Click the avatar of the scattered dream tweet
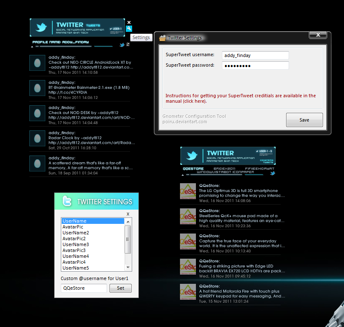Image resolution: width=344 pixels, height=327 pixels. pos(37,163)
